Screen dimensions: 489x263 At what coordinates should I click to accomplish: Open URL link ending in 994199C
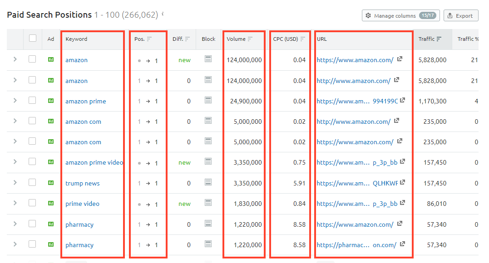[x=357, y=101]
